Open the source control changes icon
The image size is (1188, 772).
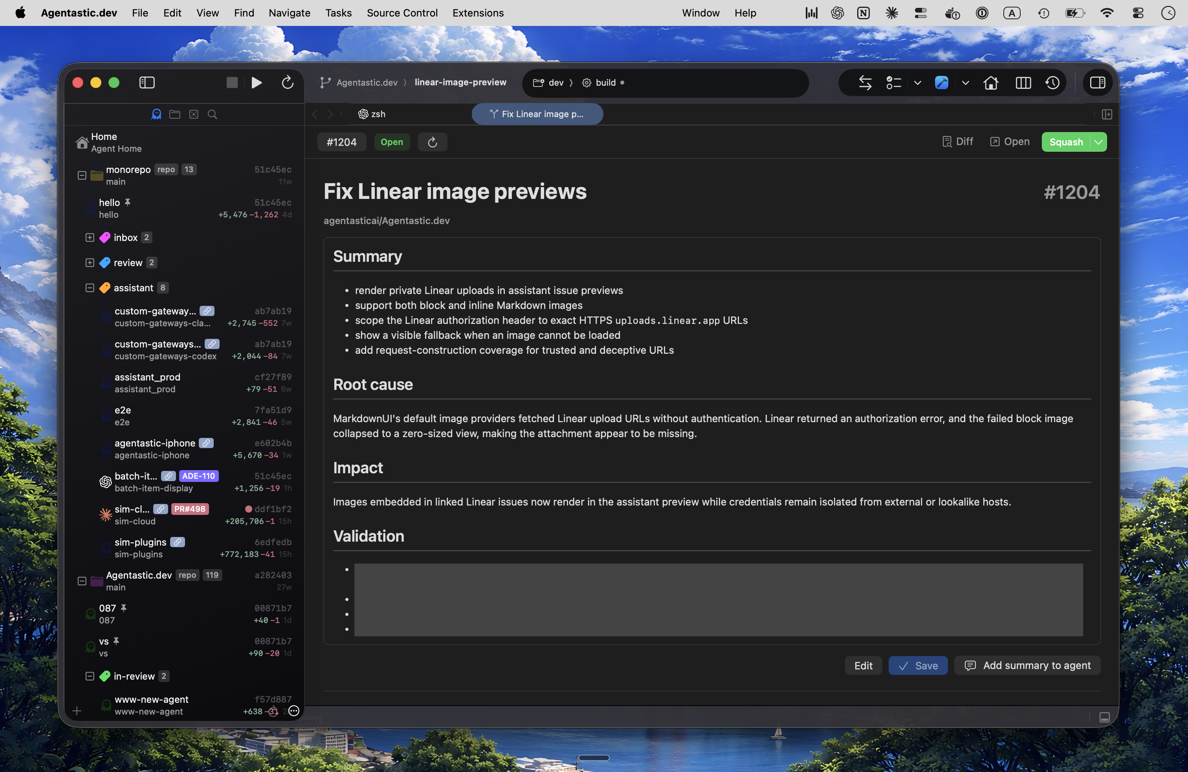click(x=194, y=114)
